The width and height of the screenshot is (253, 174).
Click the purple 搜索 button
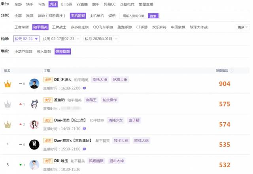click(x=153, y=16)
